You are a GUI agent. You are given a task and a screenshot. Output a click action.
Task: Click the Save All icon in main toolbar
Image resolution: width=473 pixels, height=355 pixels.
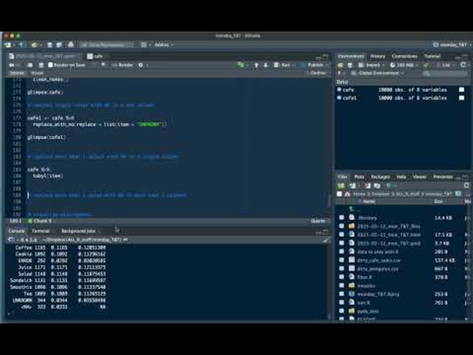click(x=59, y=44)
